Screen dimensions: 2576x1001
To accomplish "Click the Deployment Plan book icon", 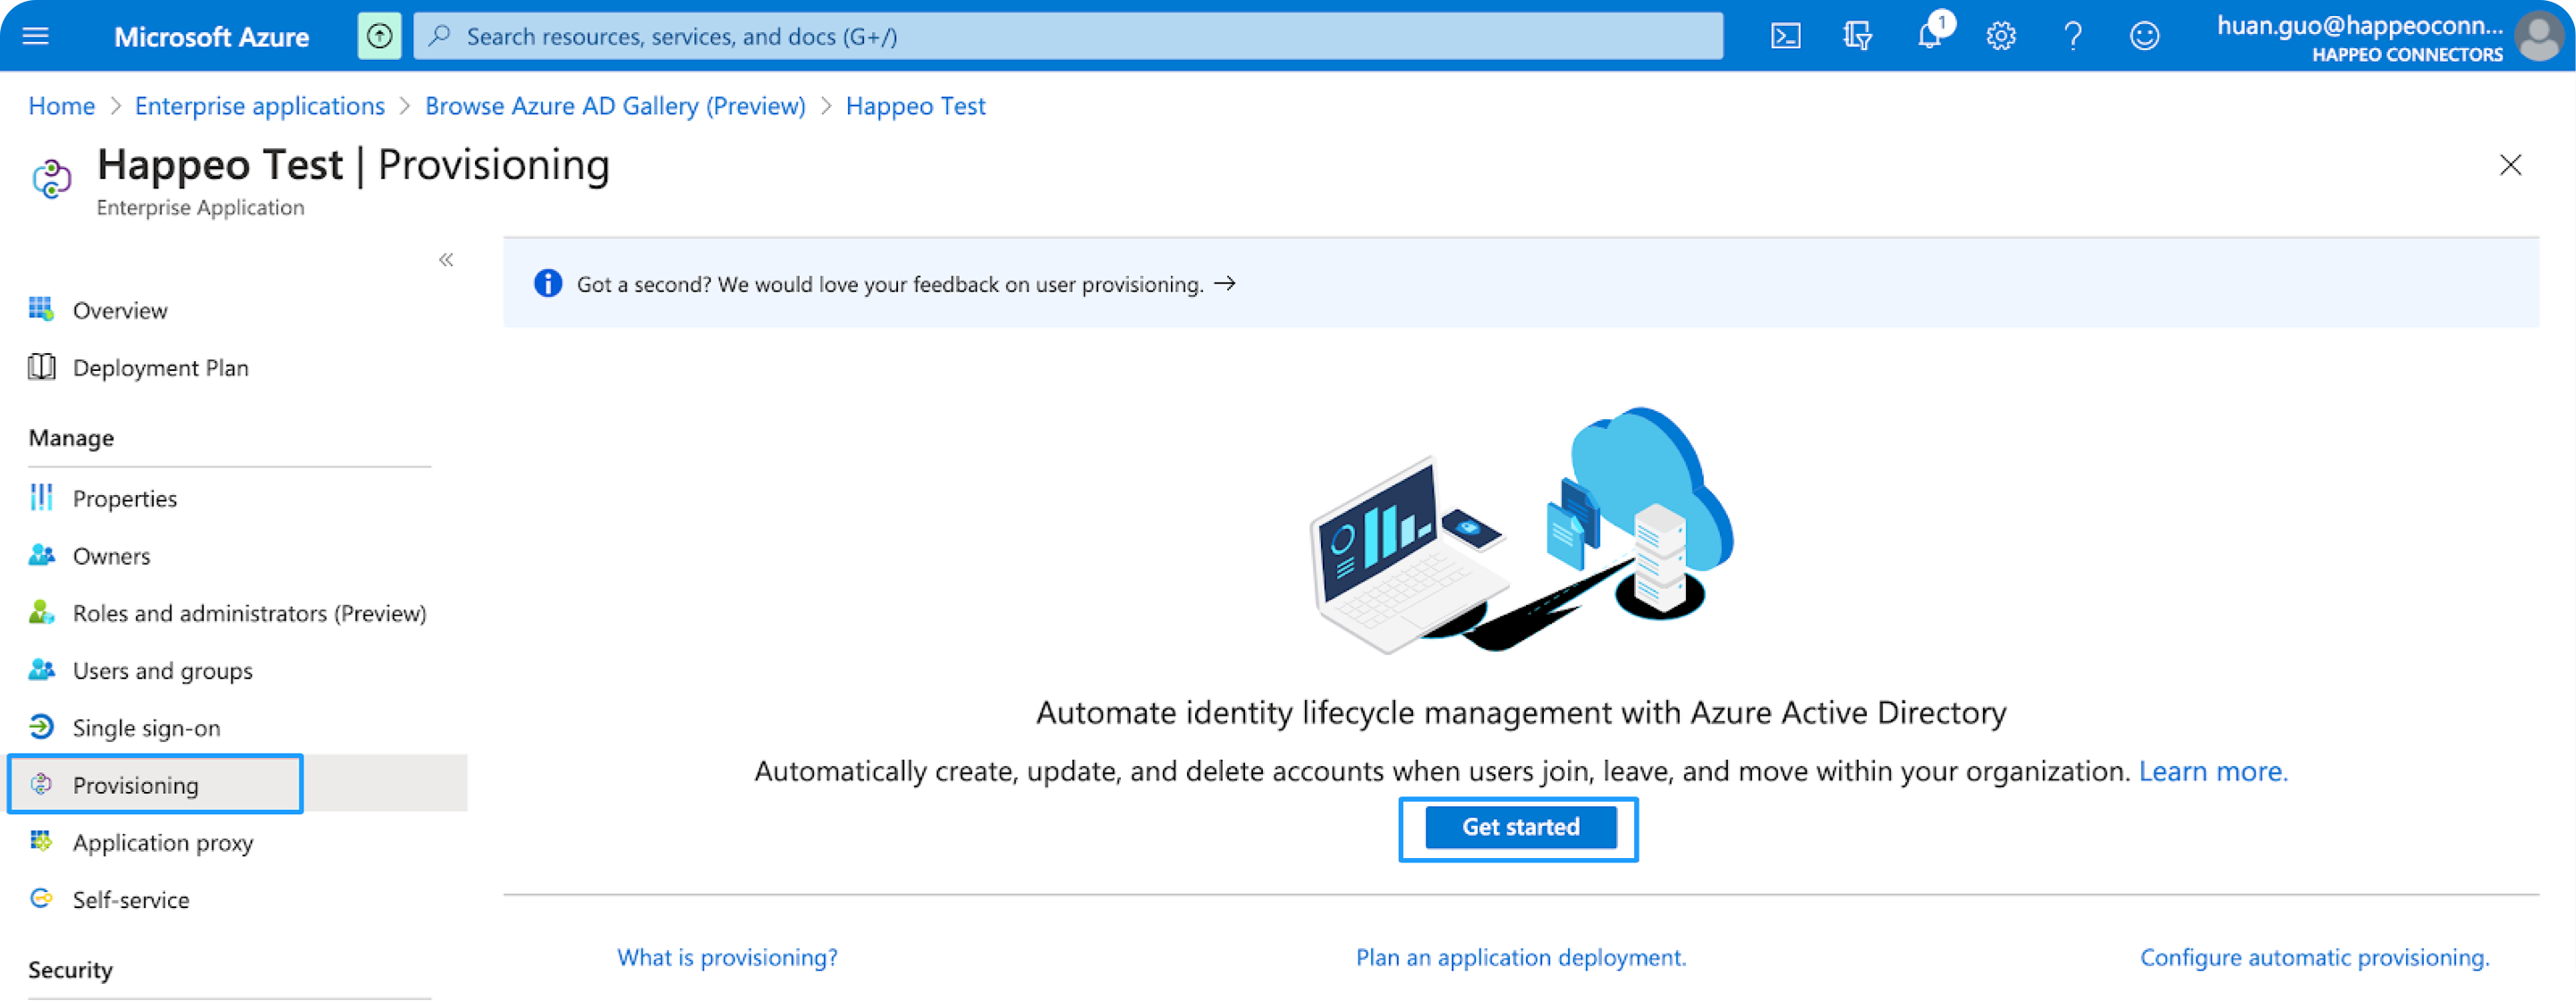I will [x=41, y=366].
